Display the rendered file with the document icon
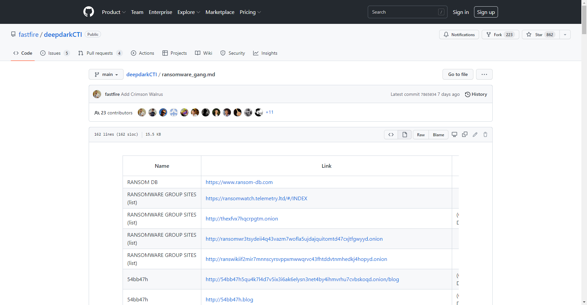 point(404,134)
